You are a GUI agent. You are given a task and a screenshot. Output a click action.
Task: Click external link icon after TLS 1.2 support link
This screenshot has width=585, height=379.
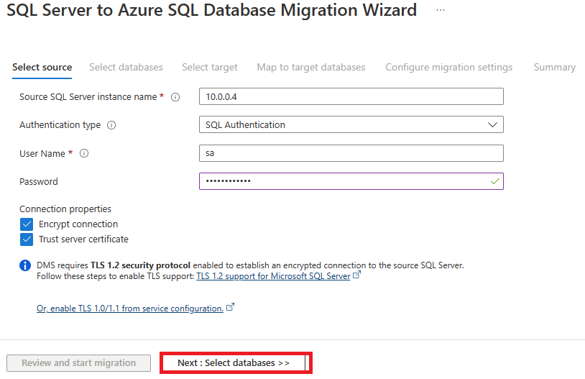point(357,275)
